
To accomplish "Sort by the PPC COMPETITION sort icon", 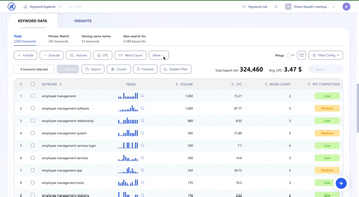I will [x=309, y=84].
